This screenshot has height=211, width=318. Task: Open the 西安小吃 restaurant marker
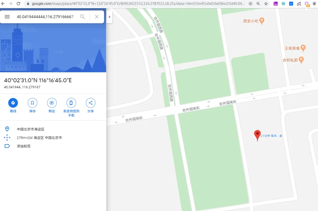point(262,21)
